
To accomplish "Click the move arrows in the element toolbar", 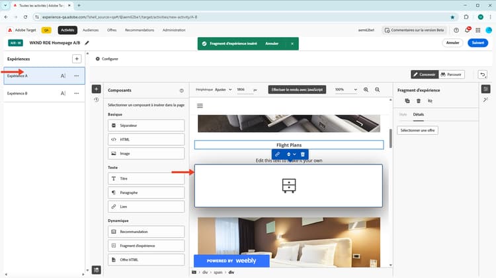I will click(x=288, y=154).
